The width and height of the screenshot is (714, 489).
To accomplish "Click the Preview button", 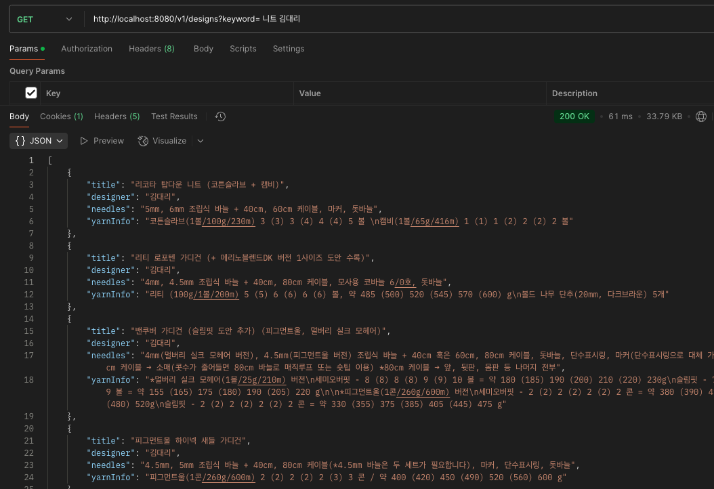I will [x=102, y=141].
